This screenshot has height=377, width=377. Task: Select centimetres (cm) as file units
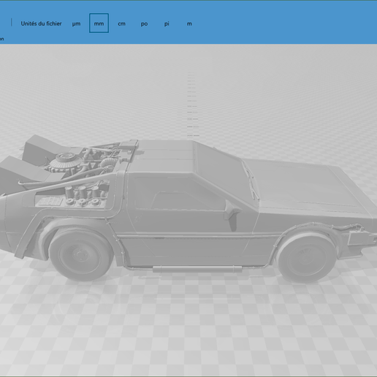pos(121,23)
